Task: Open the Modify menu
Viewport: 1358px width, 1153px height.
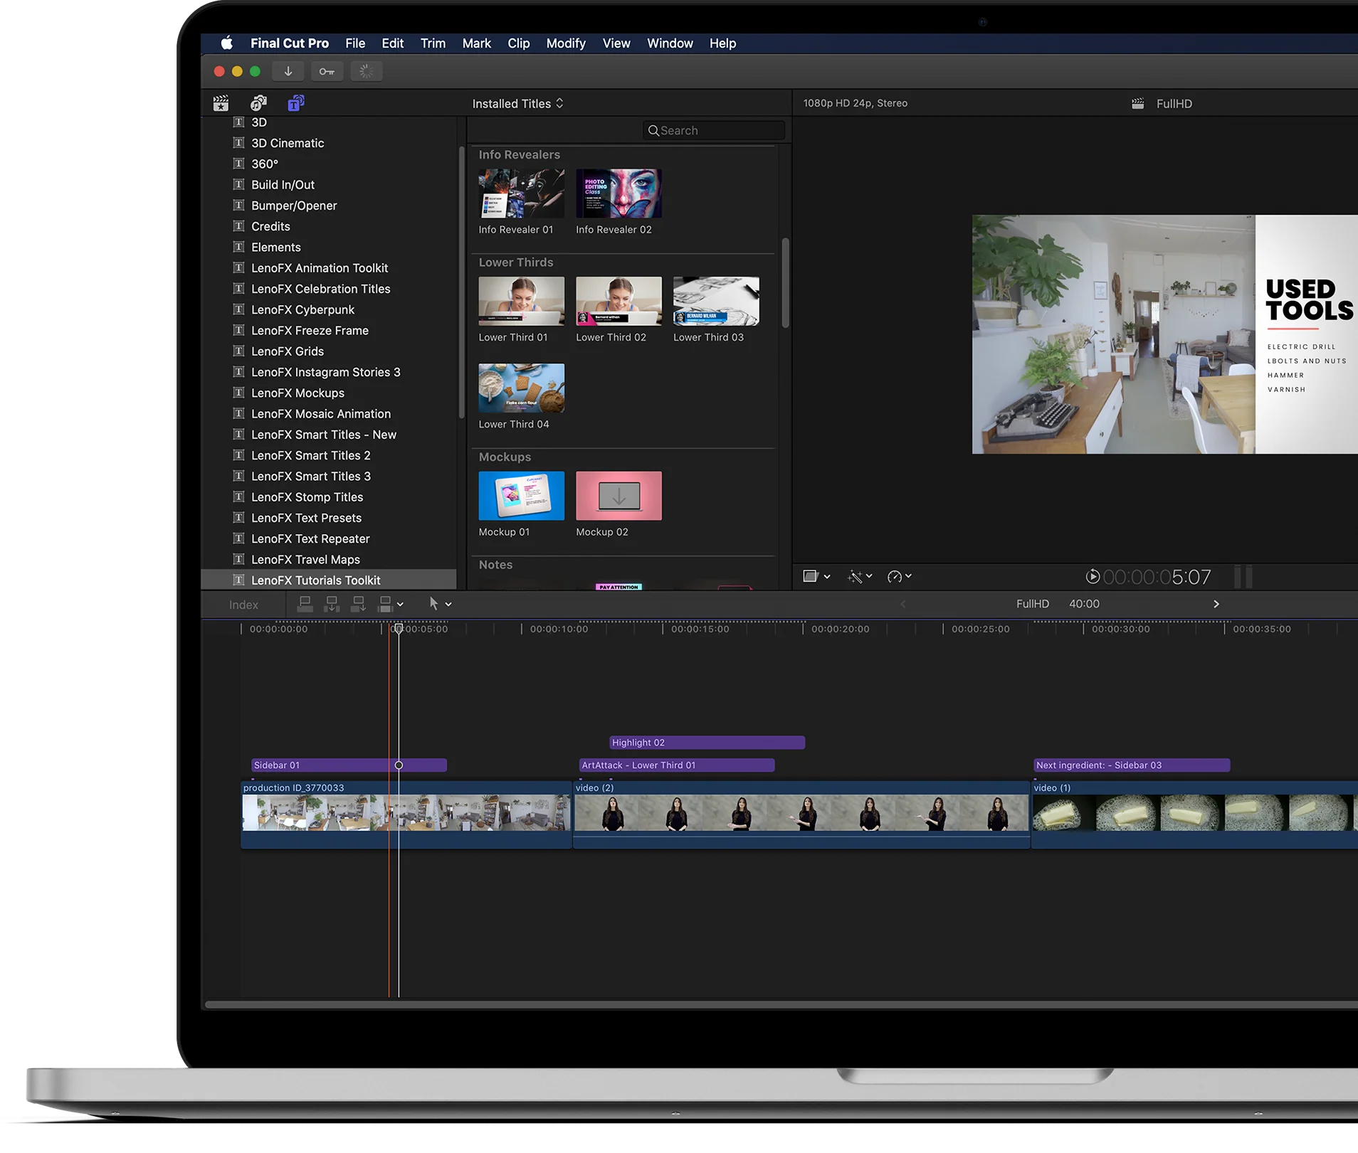Action: [565, 43]
